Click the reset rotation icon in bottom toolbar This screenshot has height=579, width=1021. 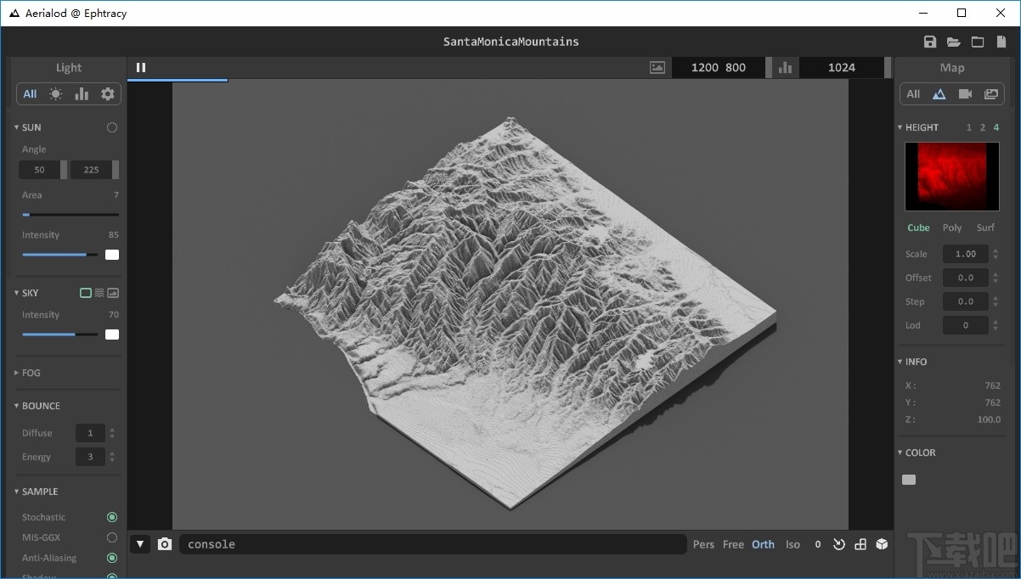tap(839, 544)
